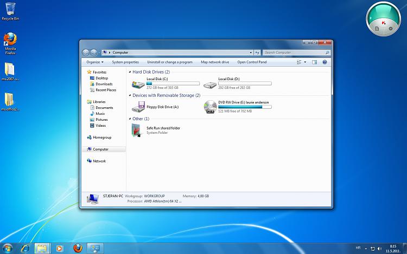This screenshot has width=407, height=254.
Task: Click the search magnifier icon
Action: point(327,53)
